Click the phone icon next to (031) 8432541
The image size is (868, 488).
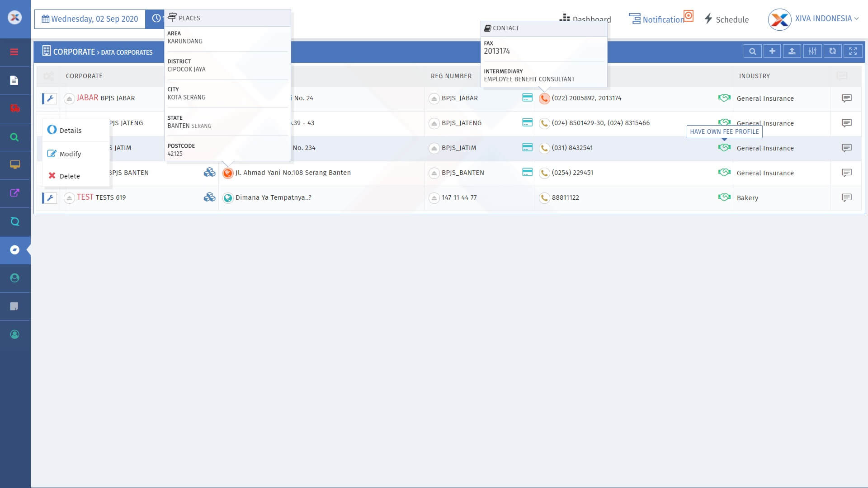click(544, 148)
